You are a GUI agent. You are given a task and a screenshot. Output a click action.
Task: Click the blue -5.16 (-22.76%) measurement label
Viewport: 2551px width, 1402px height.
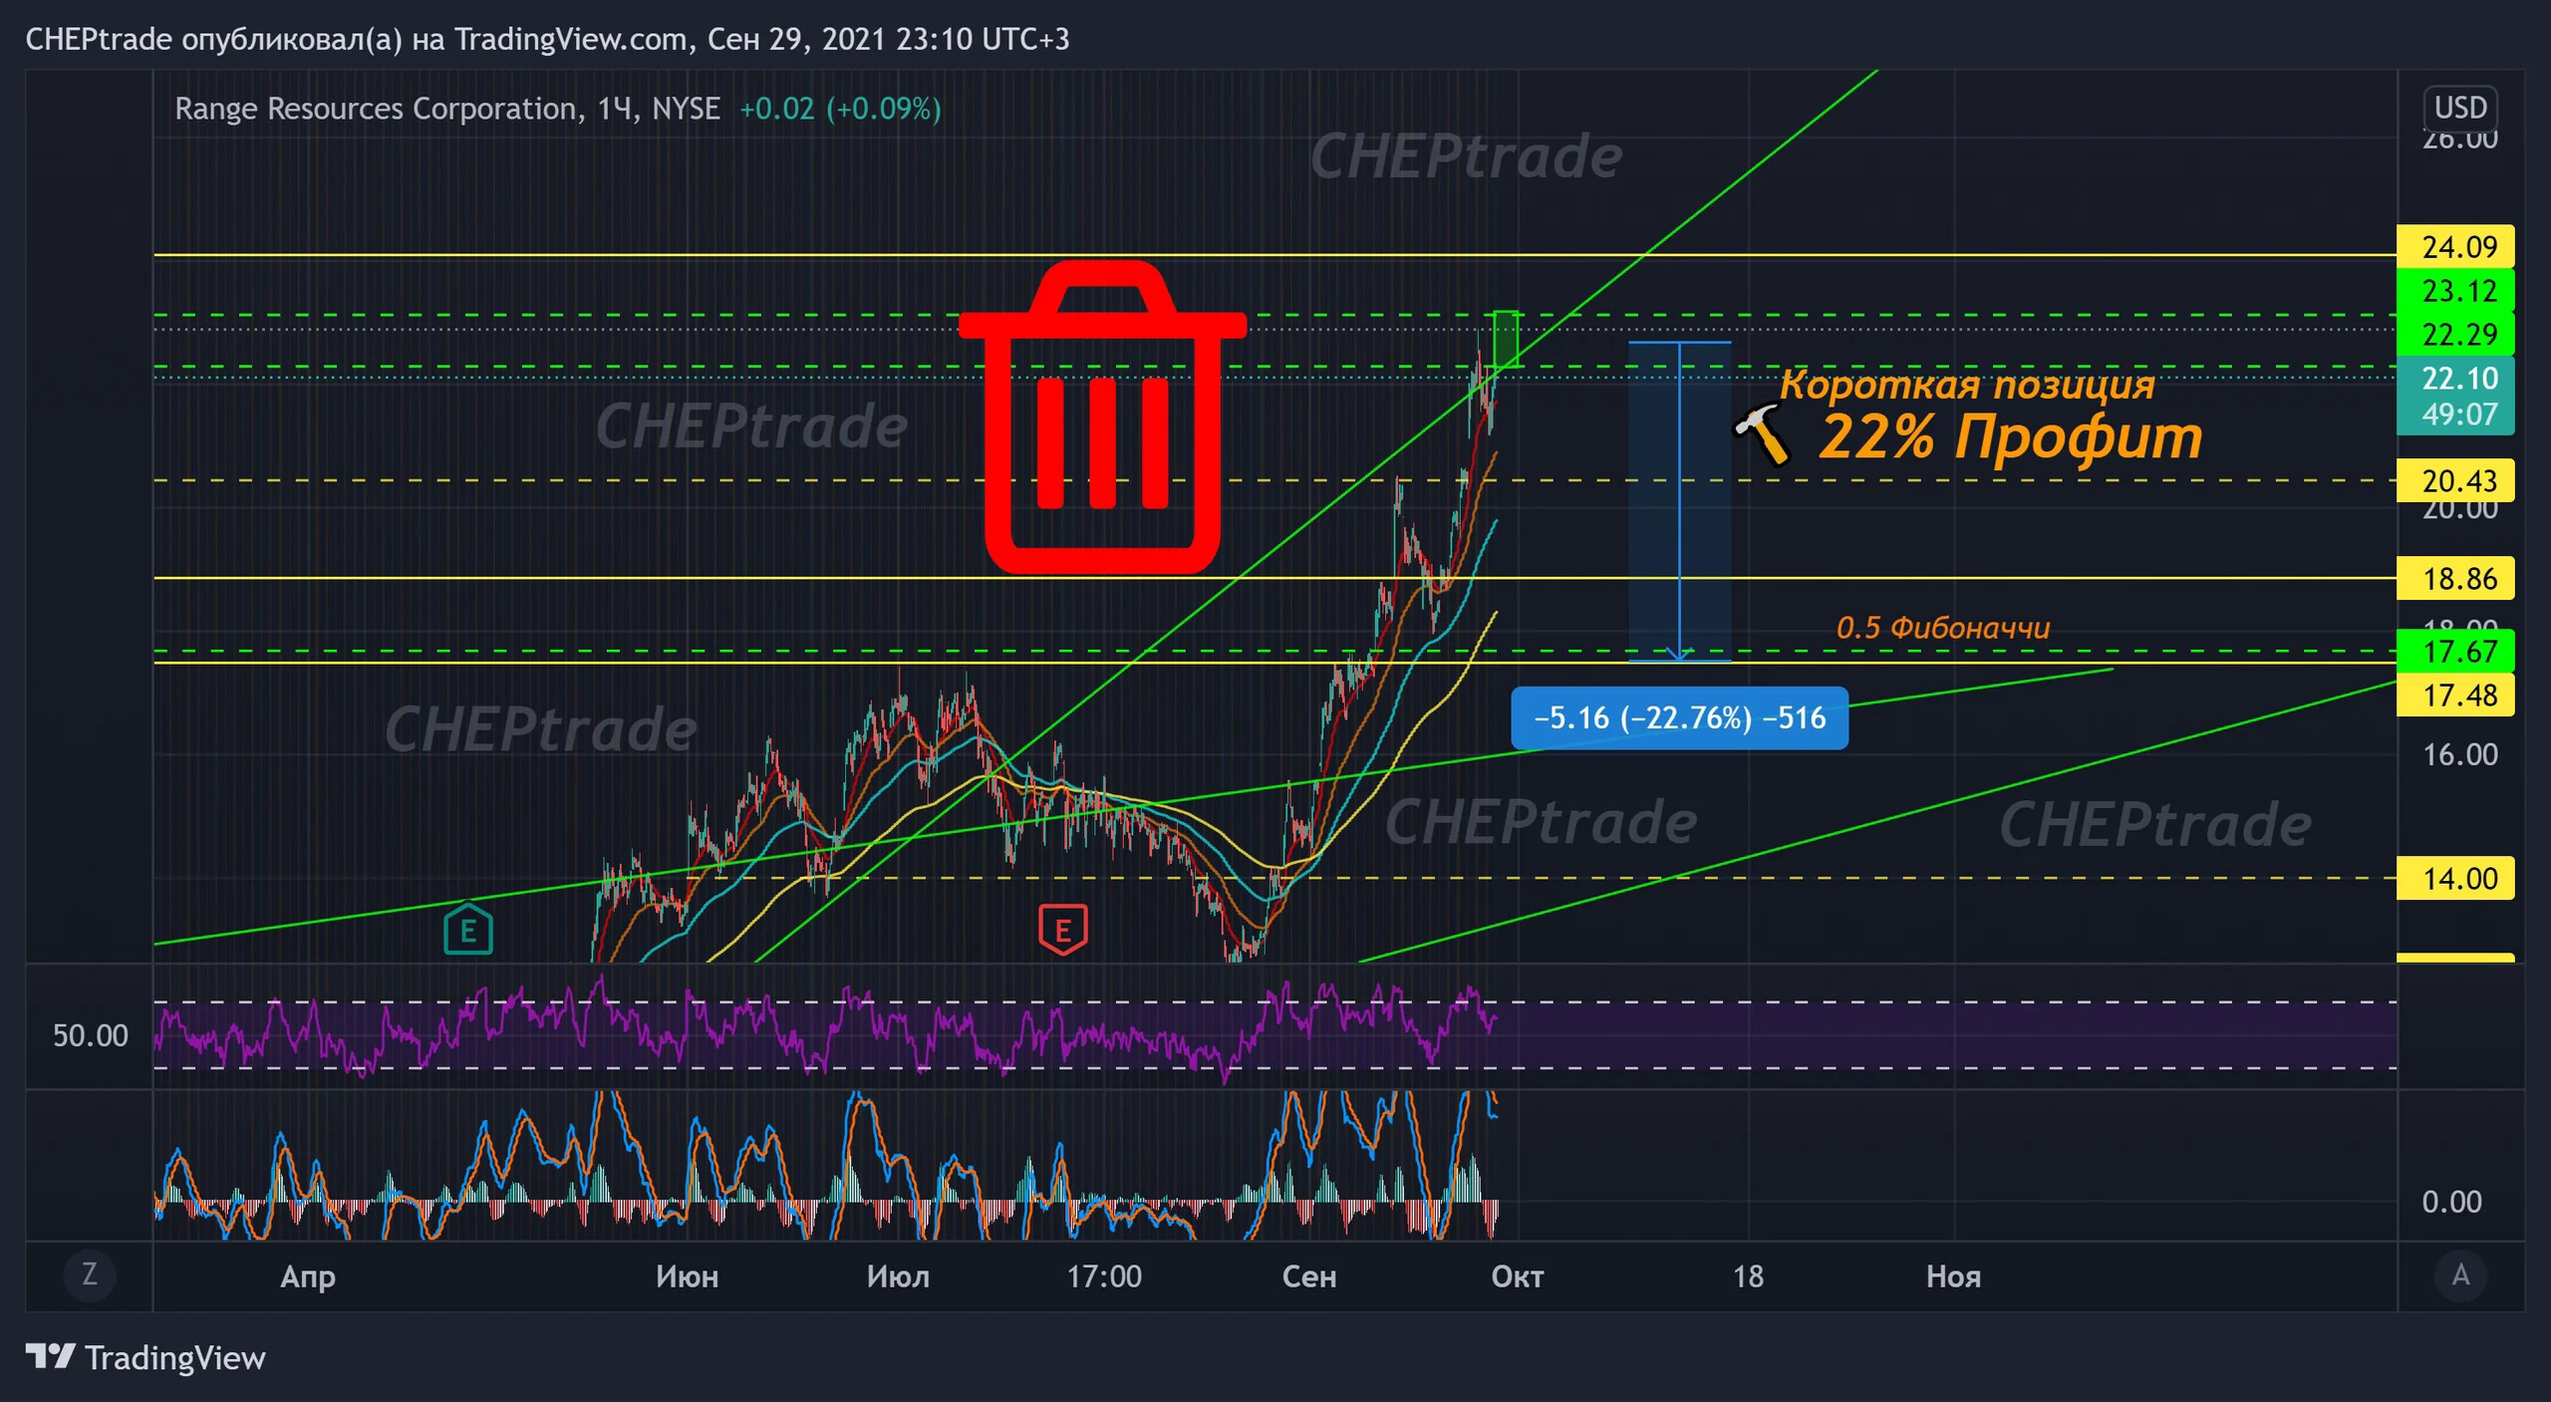[x=1679, y=717]
